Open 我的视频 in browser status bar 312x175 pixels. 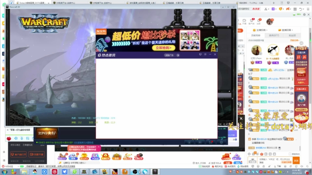tap(204, 166)
